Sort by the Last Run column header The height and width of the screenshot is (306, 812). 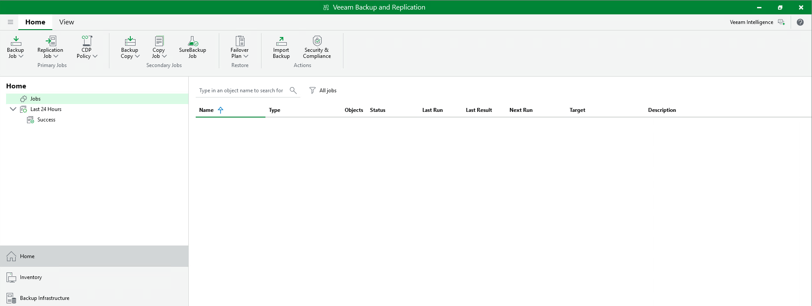point(432,110)
